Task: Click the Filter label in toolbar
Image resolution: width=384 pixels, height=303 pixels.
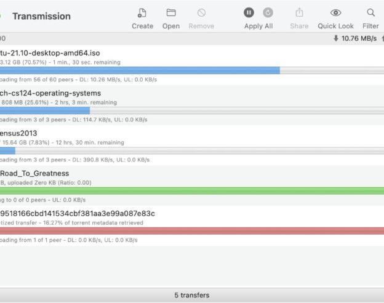Action: click(370, 26)
